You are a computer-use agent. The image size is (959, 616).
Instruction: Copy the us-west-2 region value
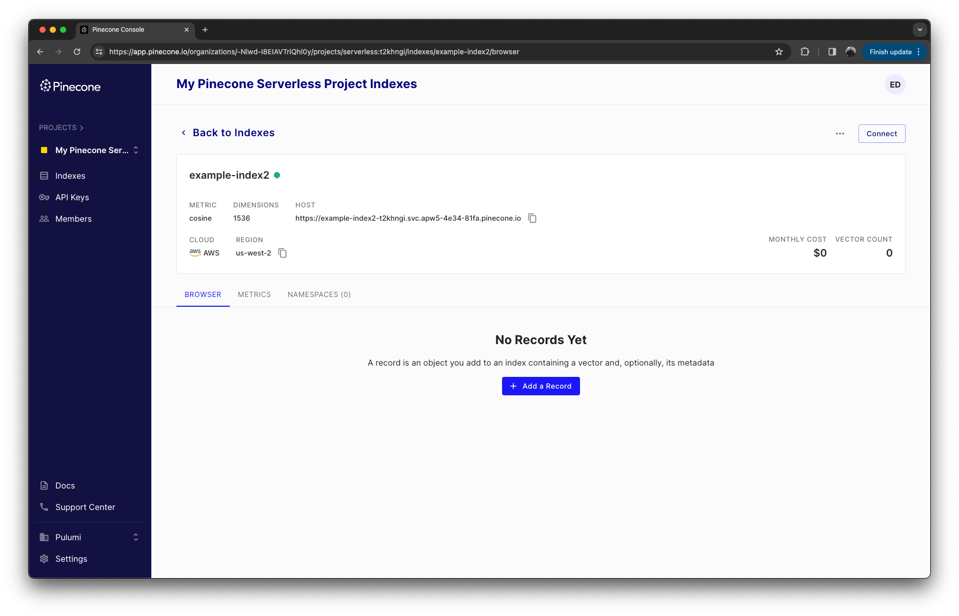(283, 253)
